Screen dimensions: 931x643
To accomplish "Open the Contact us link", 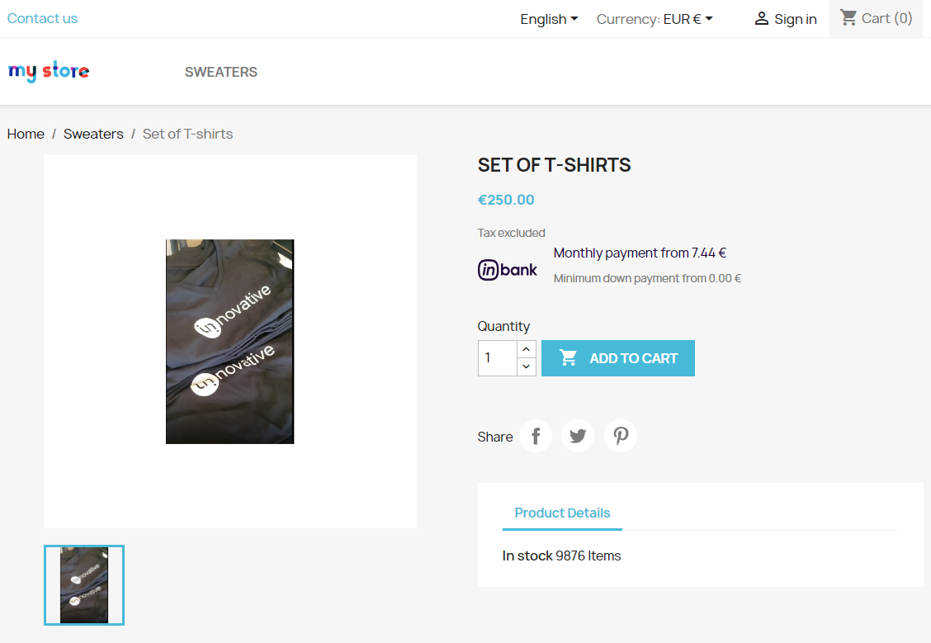I will (x=42, y=18).
